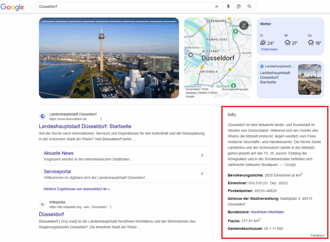Open Landeshauptstadt Düsseldorf: Startseite result
Viewport: 330px width, 242px height.
[85, 126]
